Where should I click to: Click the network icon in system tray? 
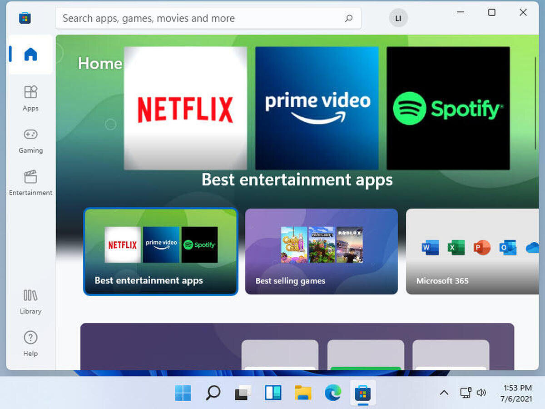tap(466, 393)
